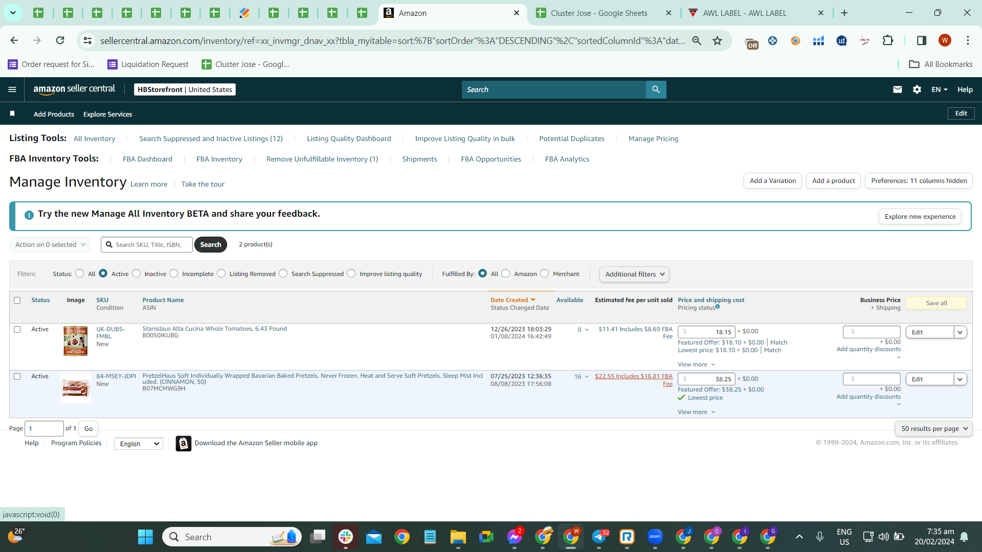Select the Inactive status radio button
The height and width of the screenshot is (552, 982).
pos(136,273)
